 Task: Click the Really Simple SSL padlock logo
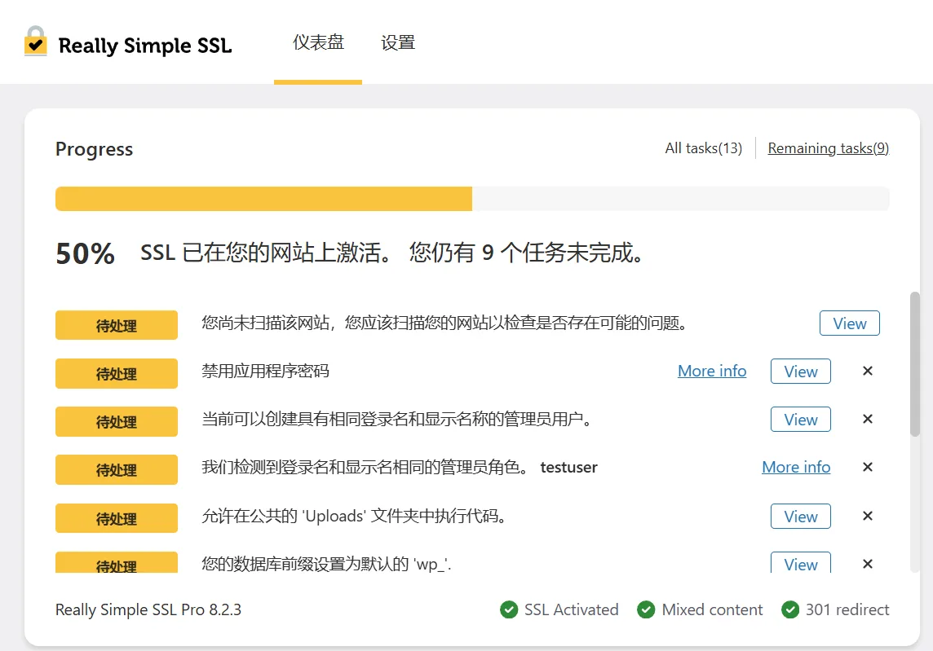point(36,42)
